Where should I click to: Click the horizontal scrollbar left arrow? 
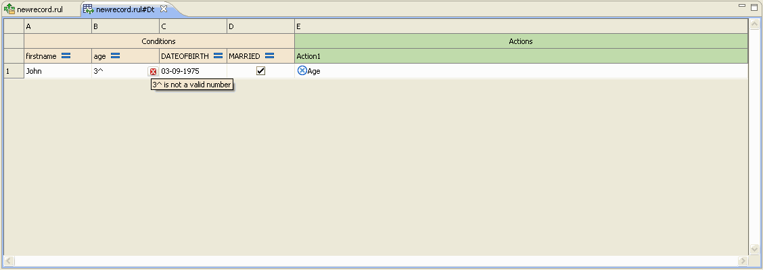pyautogui.click(x=9, y=261)
